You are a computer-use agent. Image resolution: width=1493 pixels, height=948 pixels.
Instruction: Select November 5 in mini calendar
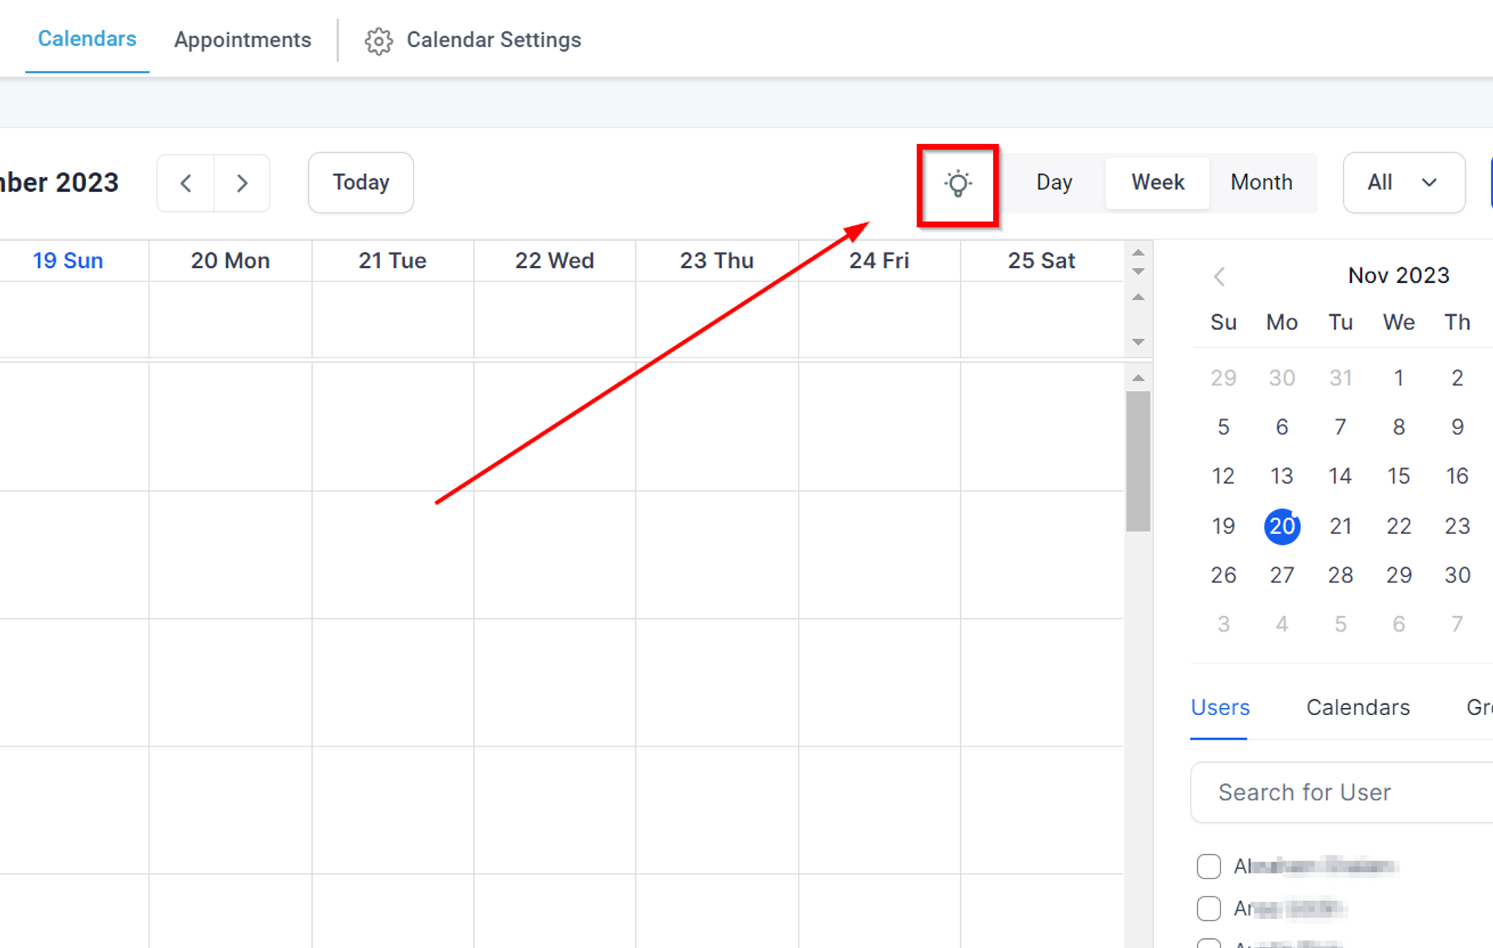1223,427
